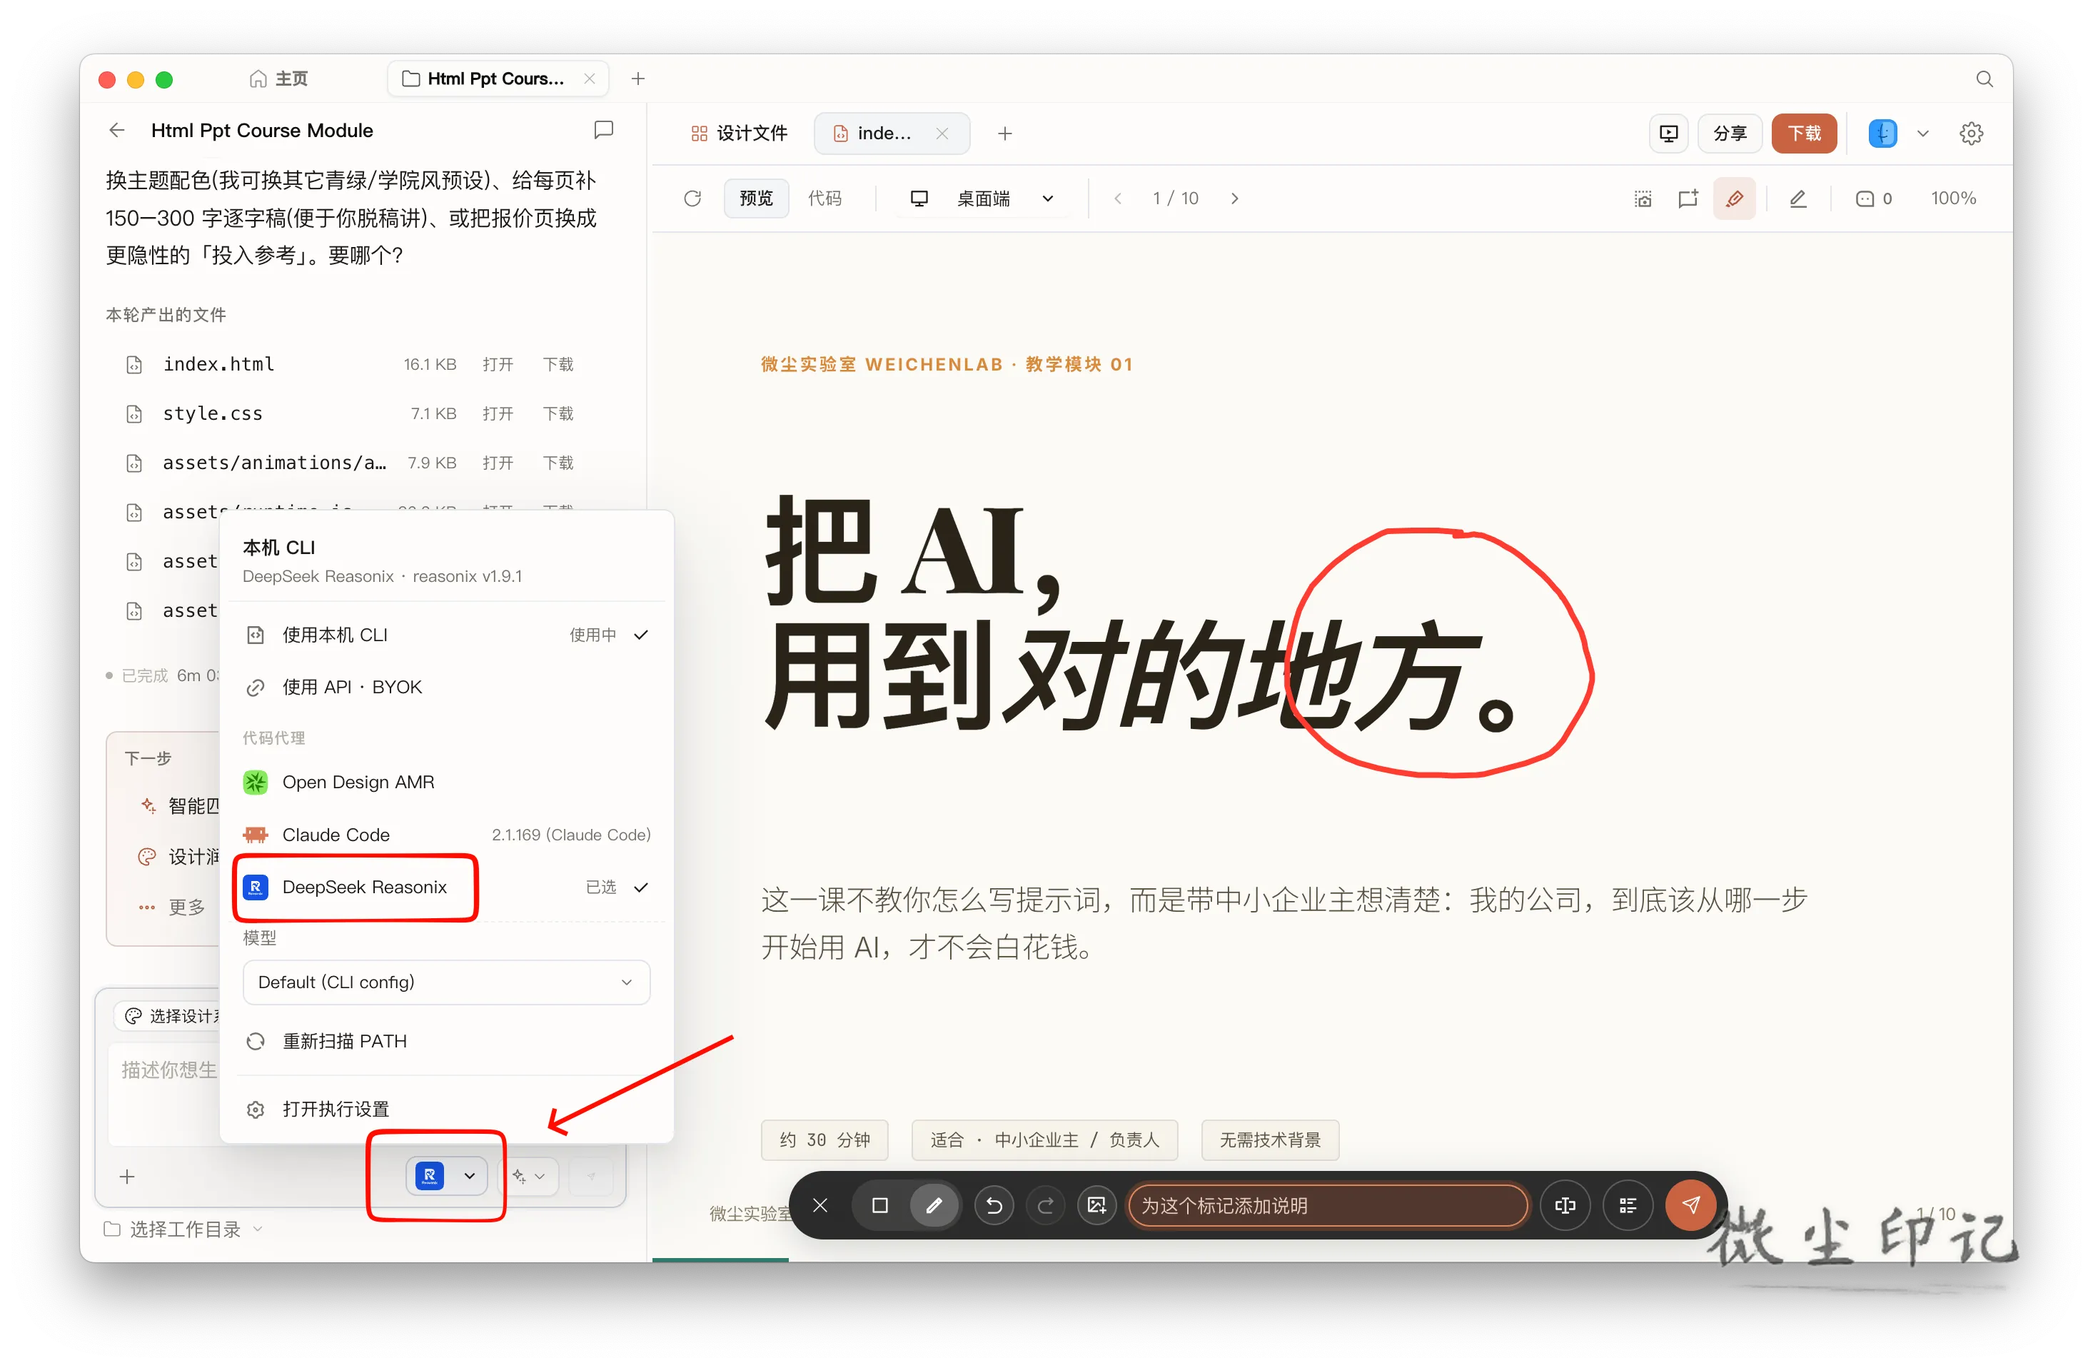Add an image with the picture-plus icon
Screen dimensions: 2093x1368
(x=1096, y=1205)
